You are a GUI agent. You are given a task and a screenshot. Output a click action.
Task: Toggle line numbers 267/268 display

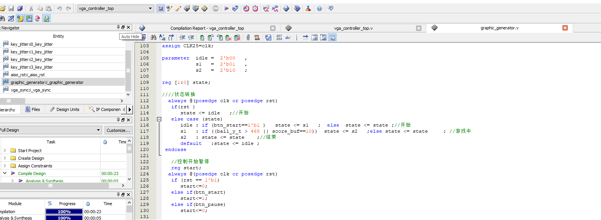pyautogui.click(x=279, y=37)
